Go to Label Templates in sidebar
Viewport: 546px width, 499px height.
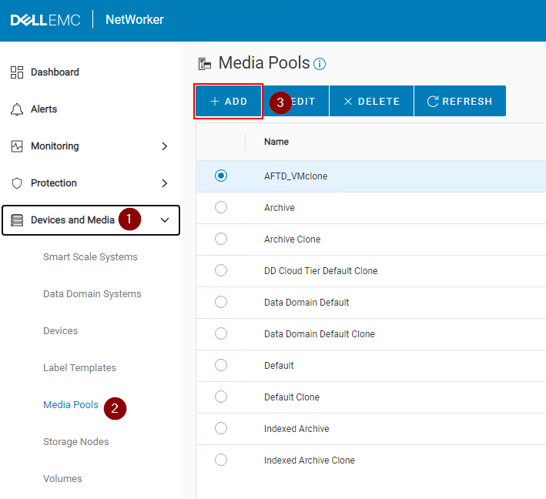[79, 368]
